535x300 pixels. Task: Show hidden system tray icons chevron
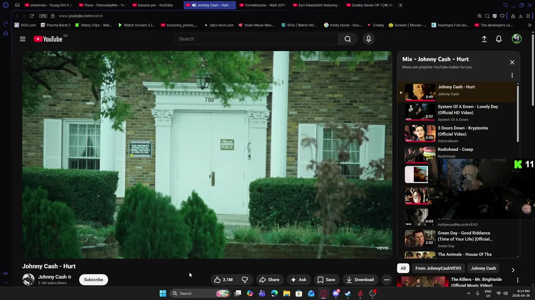[x=468, y=293]
